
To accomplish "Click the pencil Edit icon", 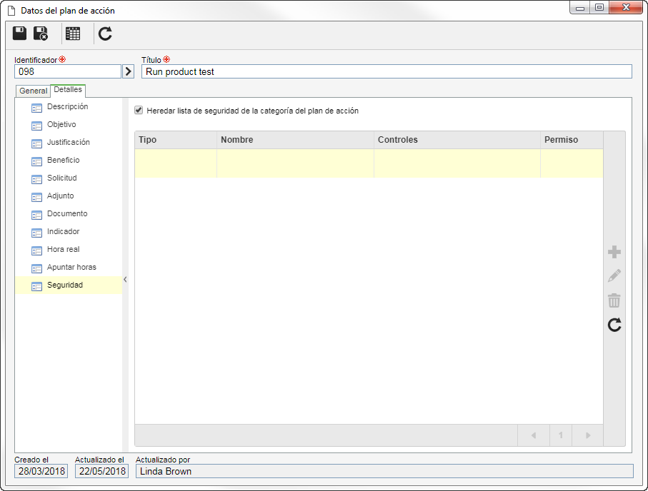I will [x=614, y=276].
